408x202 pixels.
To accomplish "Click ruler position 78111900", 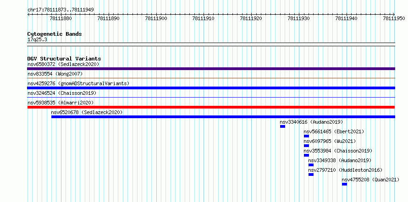I will tap(156, 18).
